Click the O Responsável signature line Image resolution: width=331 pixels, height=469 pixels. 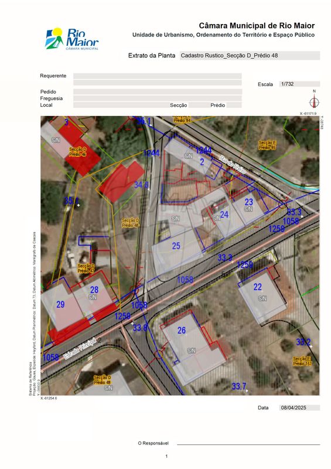(x=248, y=444)
